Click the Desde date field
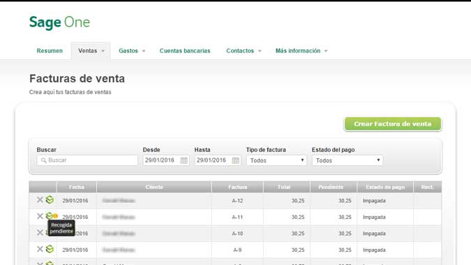Screen dimensions: 471x265 (166, 160)
